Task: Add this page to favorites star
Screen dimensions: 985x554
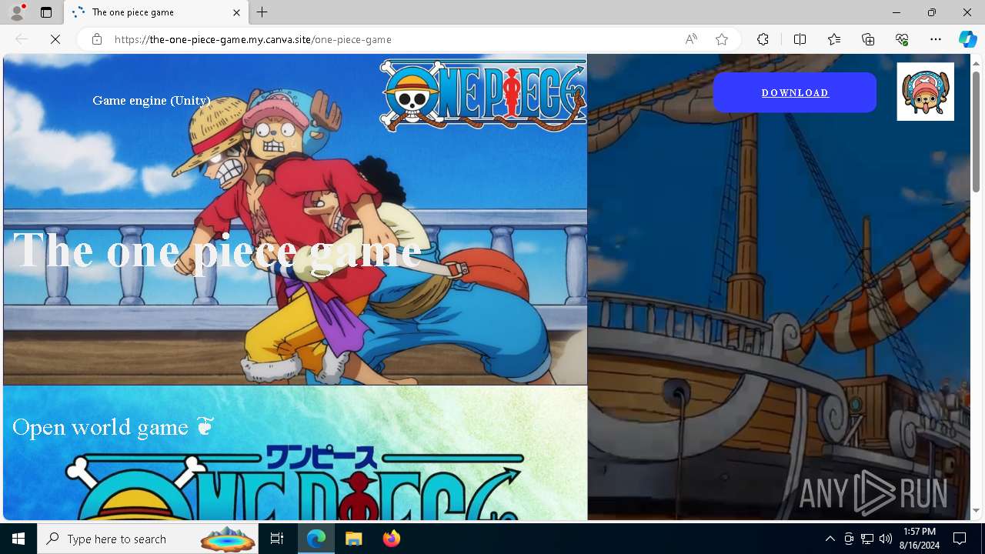Action: (722, 39)
